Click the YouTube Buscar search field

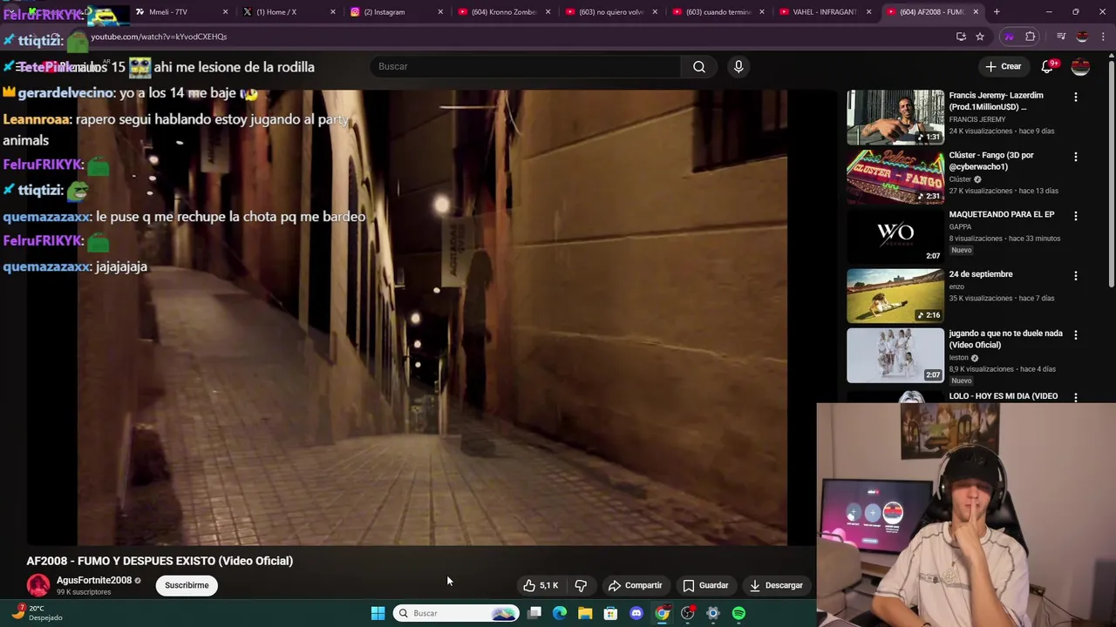(525, 66)
